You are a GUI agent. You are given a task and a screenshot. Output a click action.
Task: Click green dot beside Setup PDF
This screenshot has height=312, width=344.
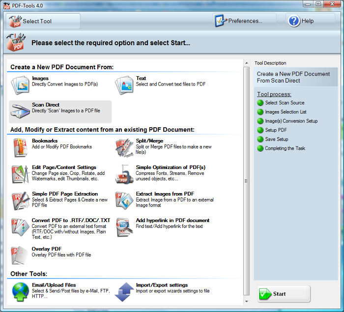[x=260, y=130]
